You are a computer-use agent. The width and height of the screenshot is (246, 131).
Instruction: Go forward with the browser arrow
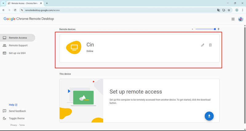(9, 10)
